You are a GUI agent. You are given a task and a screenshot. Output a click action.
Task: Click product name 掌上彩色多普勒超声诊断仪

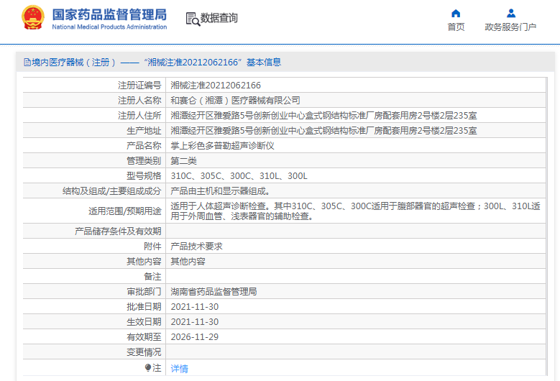(222, 145)
